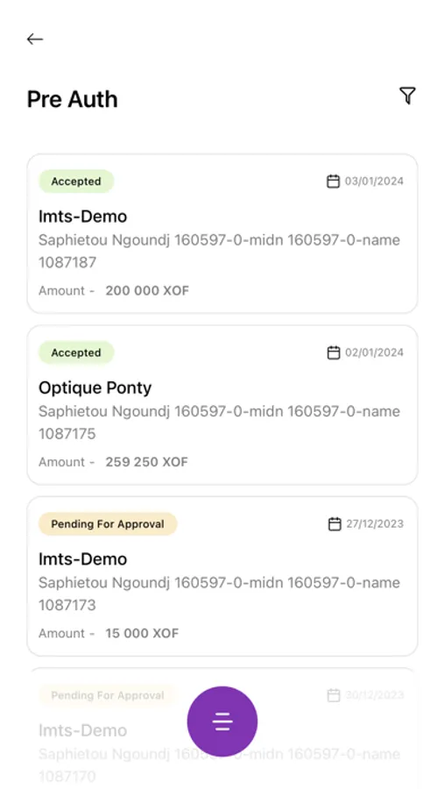Click reference number 1087187
The width and height of the screenshot is (444, 789).
[67, 262]
